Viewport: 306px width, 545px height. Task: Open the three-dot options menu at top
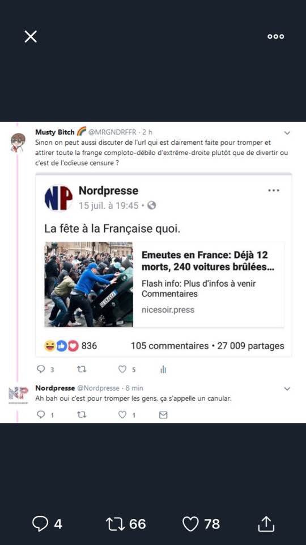click(276, 36)
